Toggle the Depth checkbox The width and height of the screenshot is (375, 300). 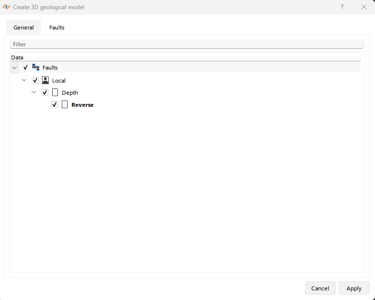tap(45, 92)
